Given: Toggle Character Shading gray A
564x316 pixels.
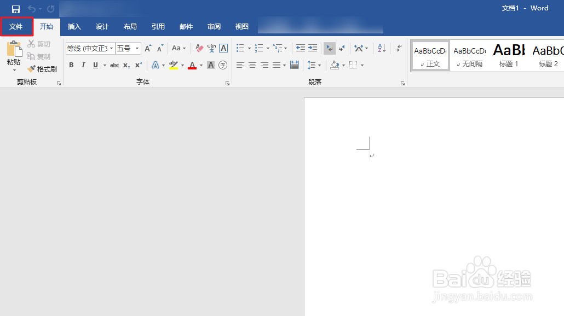Looking at the screenshot, I should (211, 65).
